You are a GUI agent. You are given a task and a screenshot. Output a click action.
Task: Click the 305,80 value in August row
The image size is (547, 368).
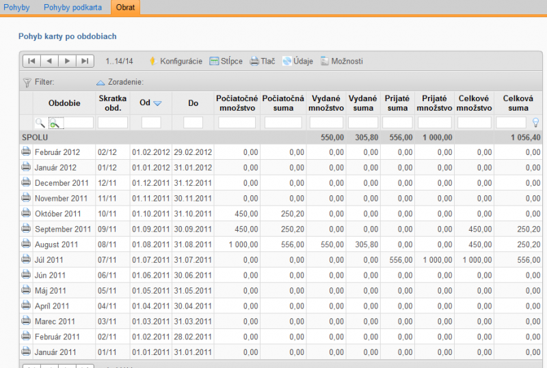coord(366,244)
